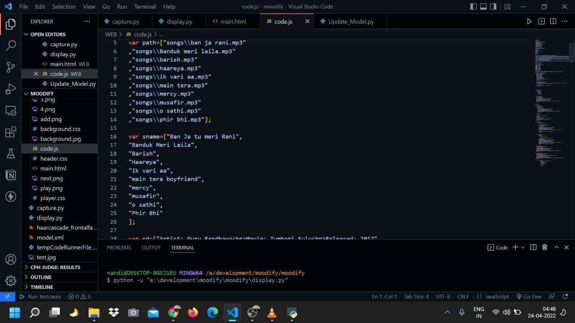
Task: Close the code.js editor tab
Action: (307, 21)
